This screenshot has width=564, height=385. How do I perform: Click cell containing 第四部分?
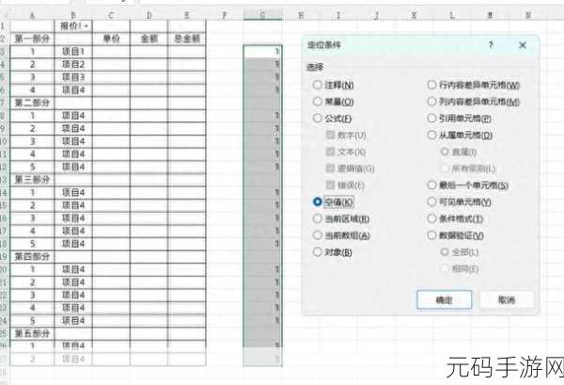[32, 257]
